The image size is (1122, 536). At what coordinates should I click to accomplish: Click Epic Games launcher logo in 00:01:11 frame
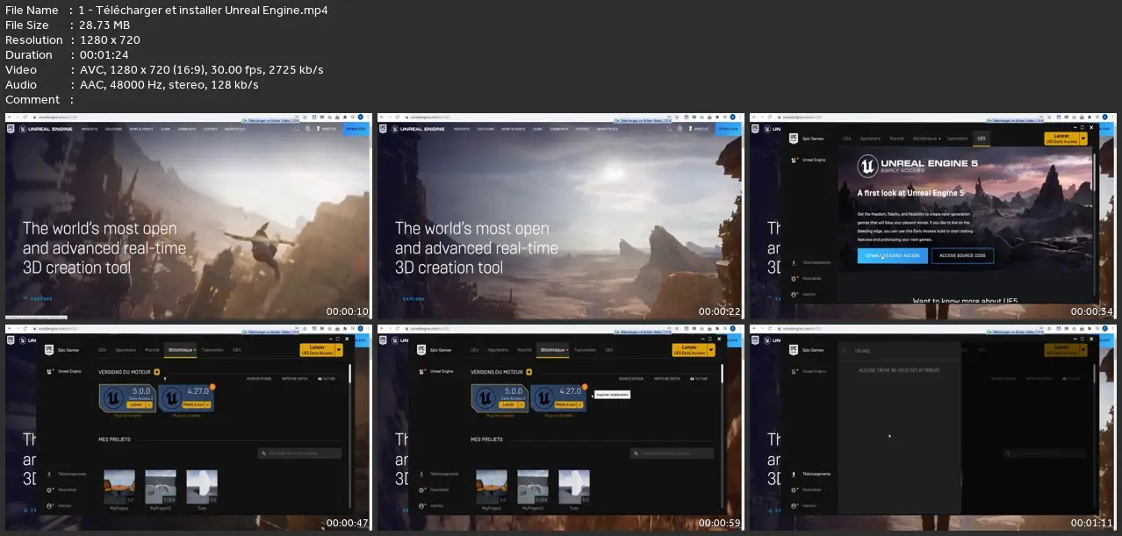(794, 350)
